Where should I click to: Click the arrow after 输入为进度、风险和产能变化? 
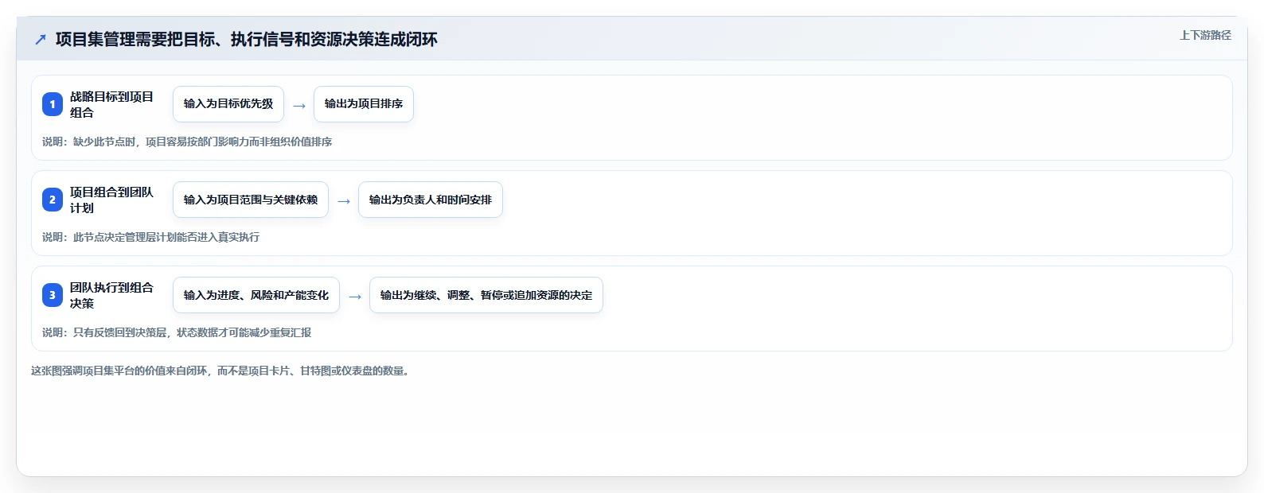point(355,296)
